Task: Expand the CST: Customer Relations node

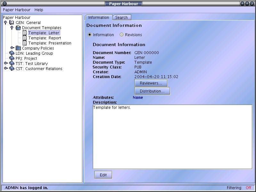Action: point(6,68)
